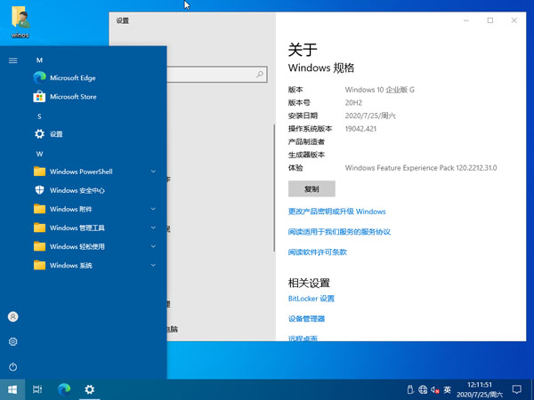Close the Settings window
The width and height of the screenshot is (534, 400).
click(514, 20)
